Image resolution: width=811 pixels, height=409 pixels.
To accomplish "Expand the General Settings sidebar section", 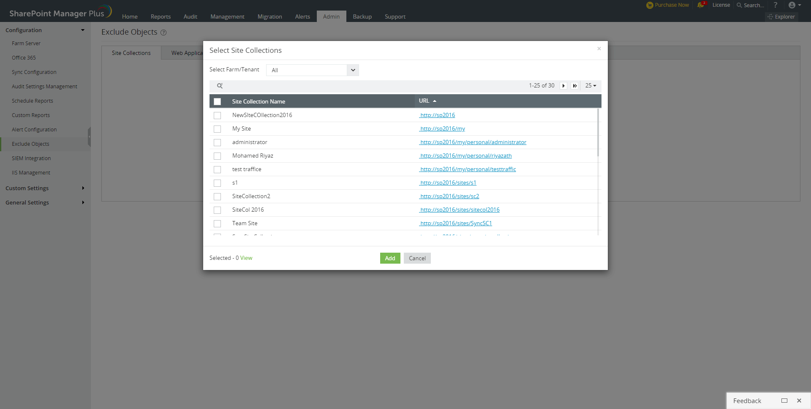I will tap(83, 202).
